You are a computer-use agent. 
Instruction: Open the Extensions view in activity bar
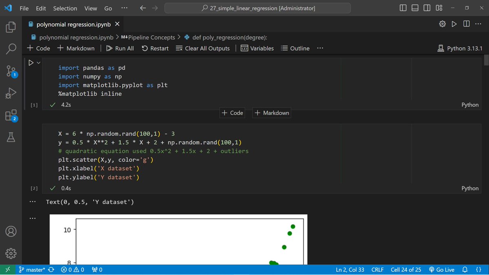(x=11, y=115)
